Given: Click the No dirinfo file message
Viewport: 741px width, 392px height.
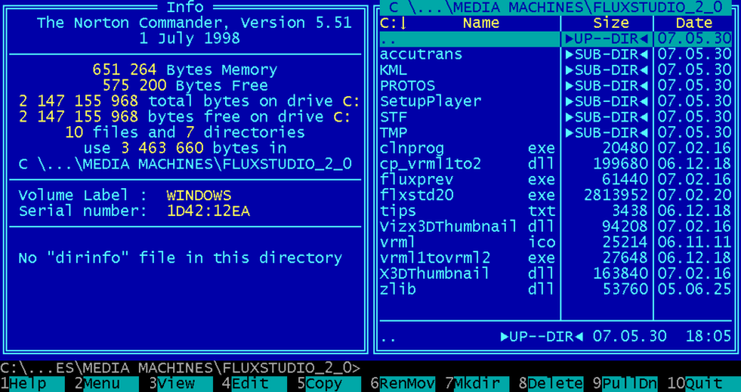Looking at the screenshot, I should tap(180, 258).
